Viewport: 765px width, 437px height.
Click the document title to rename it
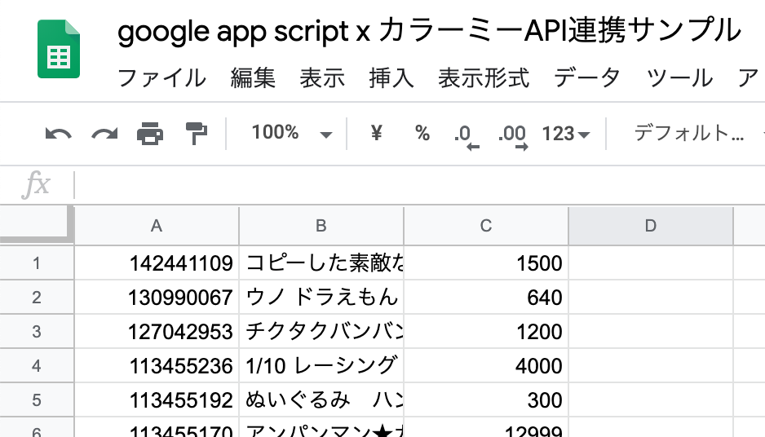pos(429,30)
